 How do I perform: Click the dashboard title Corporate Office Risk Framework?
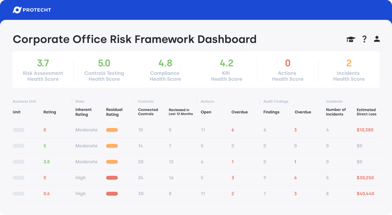pyautogui.click(x=135, y=39)
